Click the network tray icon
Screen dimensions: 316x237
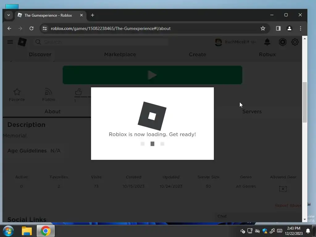(250, 231)
